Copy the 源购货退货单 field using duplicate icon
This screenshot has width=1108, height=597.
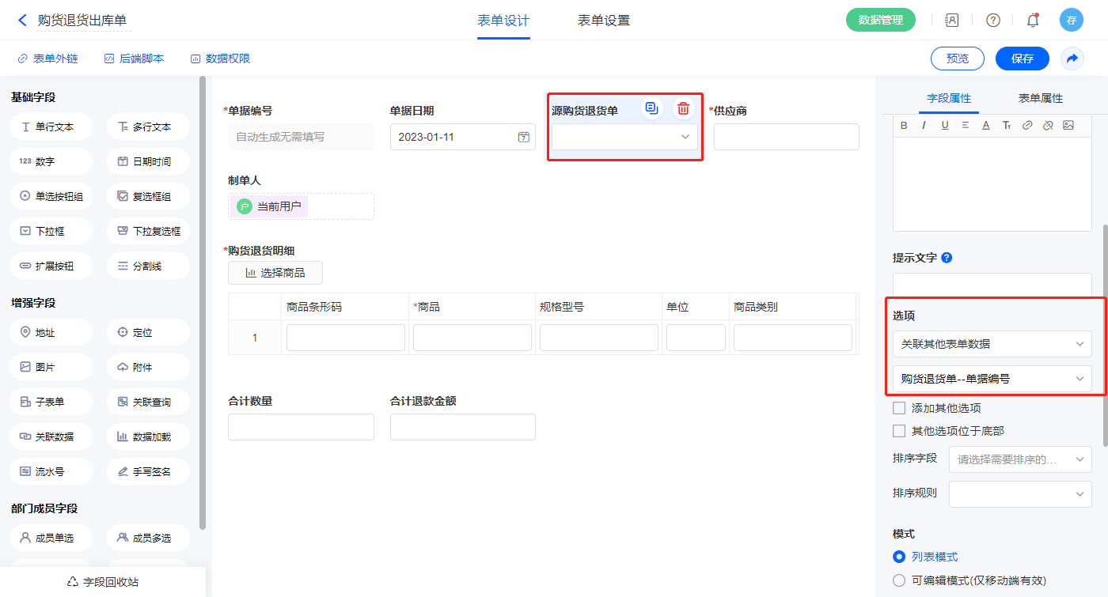point(651,109)
